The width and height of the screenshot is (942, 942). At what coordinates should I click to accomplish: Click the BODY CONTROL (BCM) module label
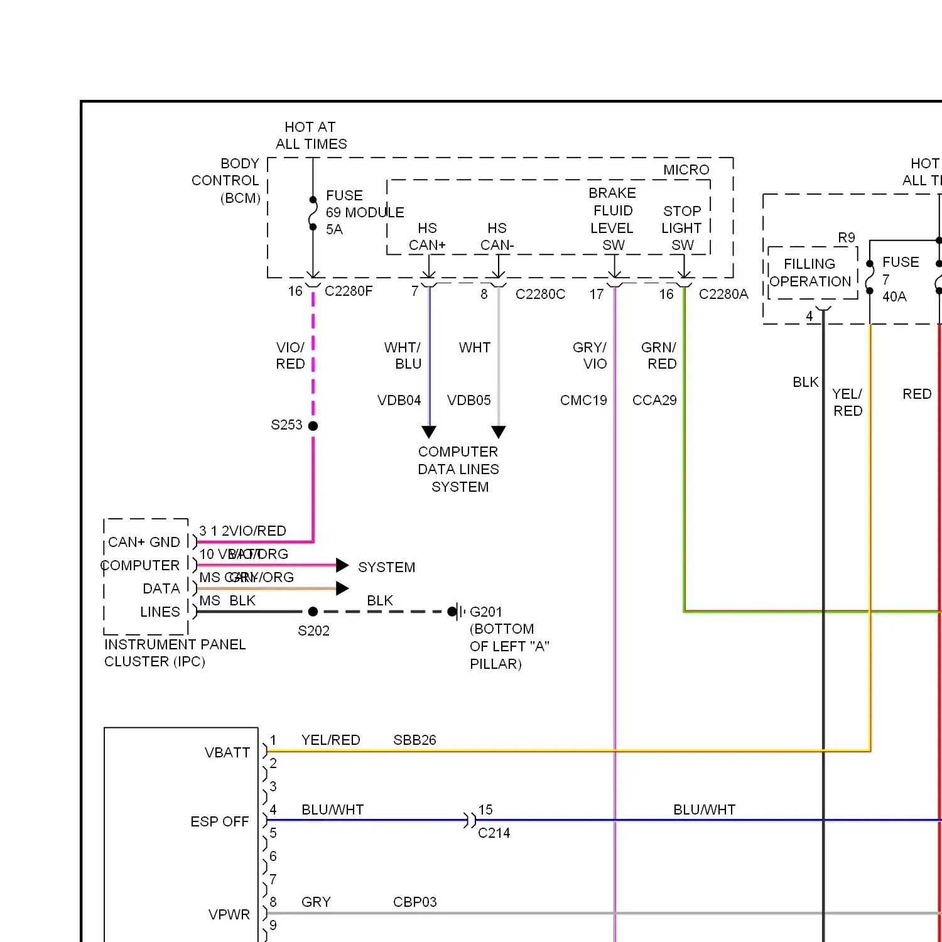click(x=226, y=181)
